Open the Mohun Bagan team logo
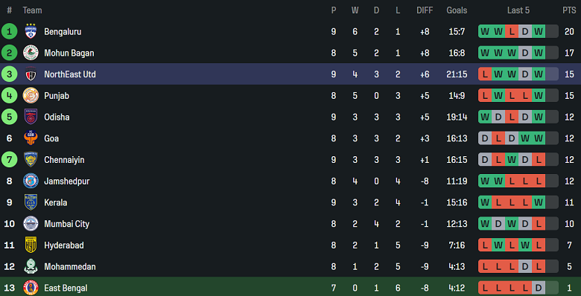This screenshot has height=296, width=581. tap(31, 53)
